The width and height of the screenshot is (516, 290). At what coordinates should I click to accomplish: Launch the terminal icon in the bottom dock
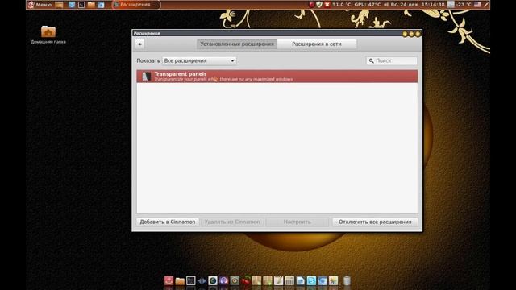[191, 280]
